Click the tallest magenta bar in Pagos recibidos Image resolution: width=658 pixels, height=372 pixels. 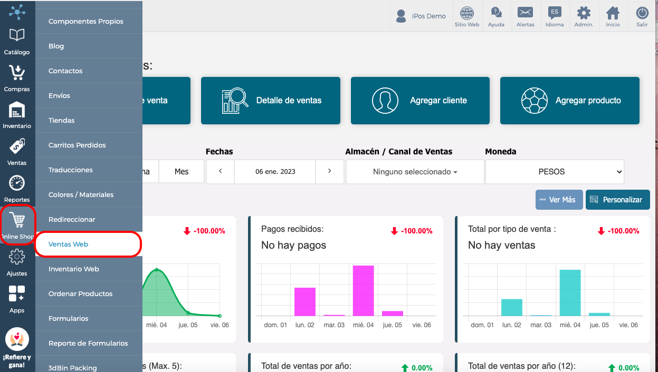coord(363,290)
